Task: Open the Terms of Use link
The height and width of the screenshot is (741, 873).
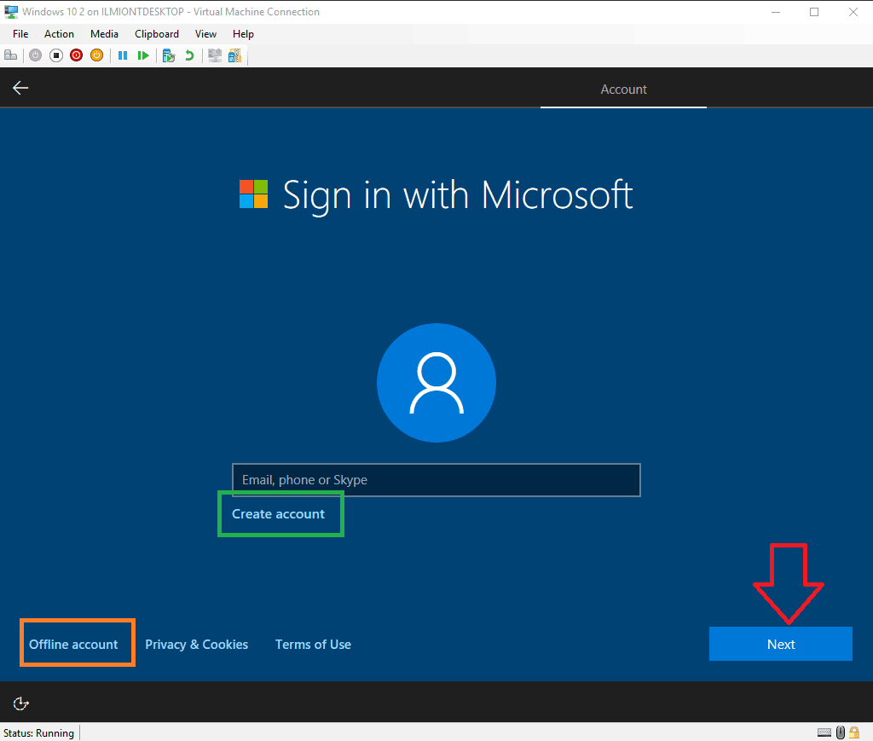Action: tap(313, 644)
